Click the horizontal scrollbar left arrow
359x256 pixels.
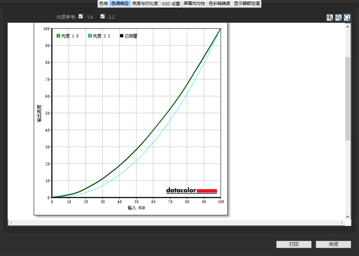[x=11, y=222]
